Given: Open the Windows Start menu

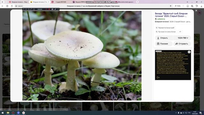Looking at the screenshot, I should click(3, 113).
